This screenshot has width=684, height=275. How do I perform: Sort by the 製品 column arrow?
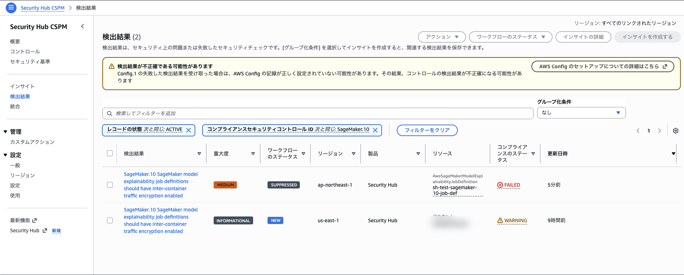(x=418, y=154)
